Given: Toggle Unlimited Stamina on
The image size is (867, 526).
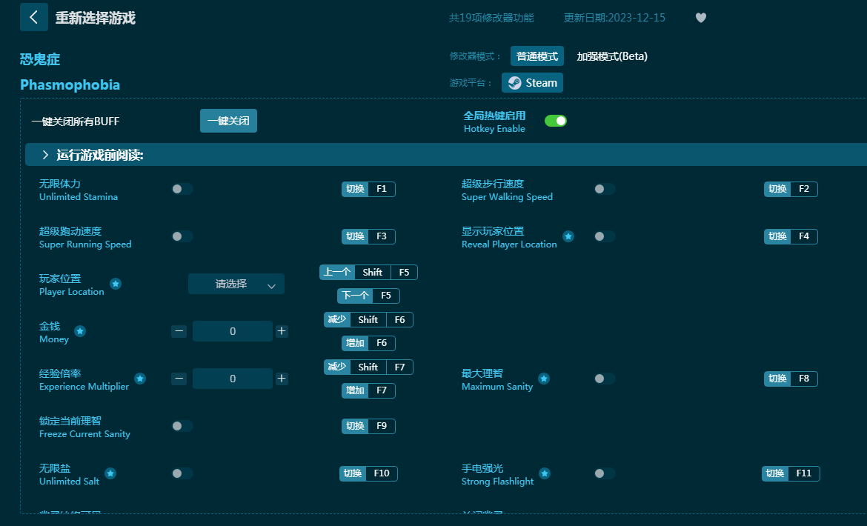Looking at the screenshot, I should [x=182, y=189].
